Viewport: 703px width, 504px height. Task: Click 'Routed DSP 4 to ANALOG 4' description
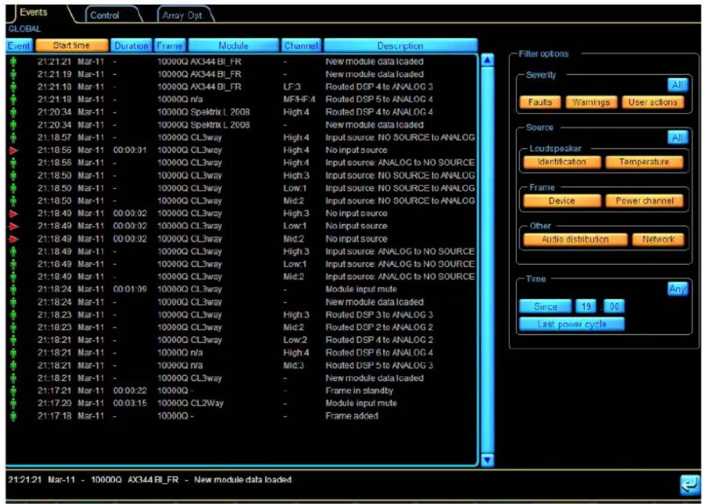(x=379, y=112)
